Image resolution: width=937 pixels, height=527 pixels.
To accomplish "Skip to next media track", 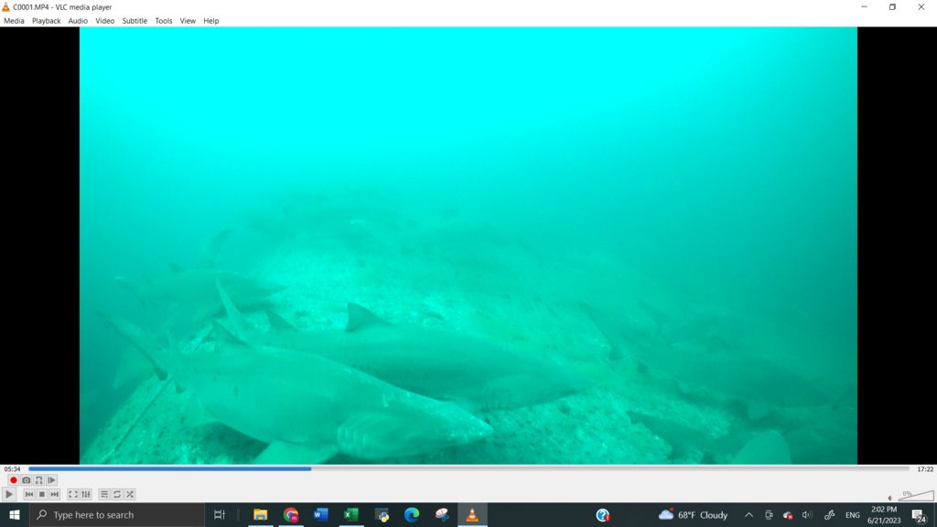I will pyautogui.click(x=54, y=494).
